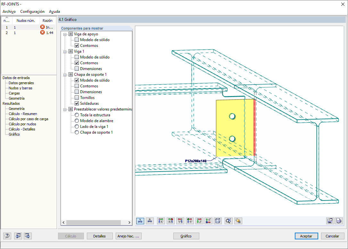Open Cálculo por nudos results

point(22,124)
